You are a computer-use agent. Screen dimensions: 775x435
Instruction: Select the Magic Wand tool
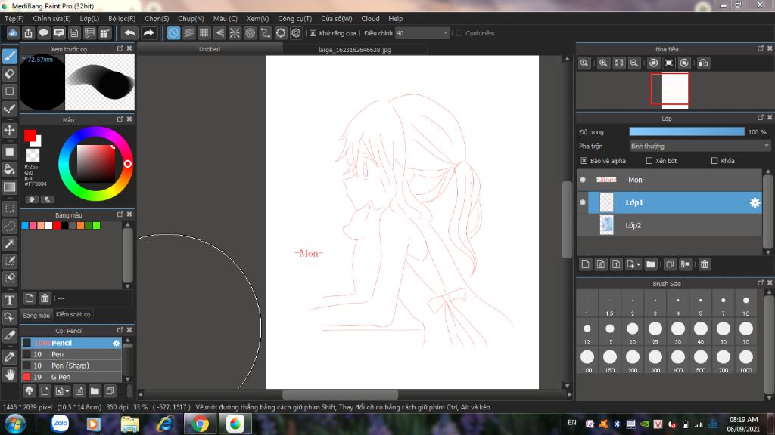tap(10, 244)
